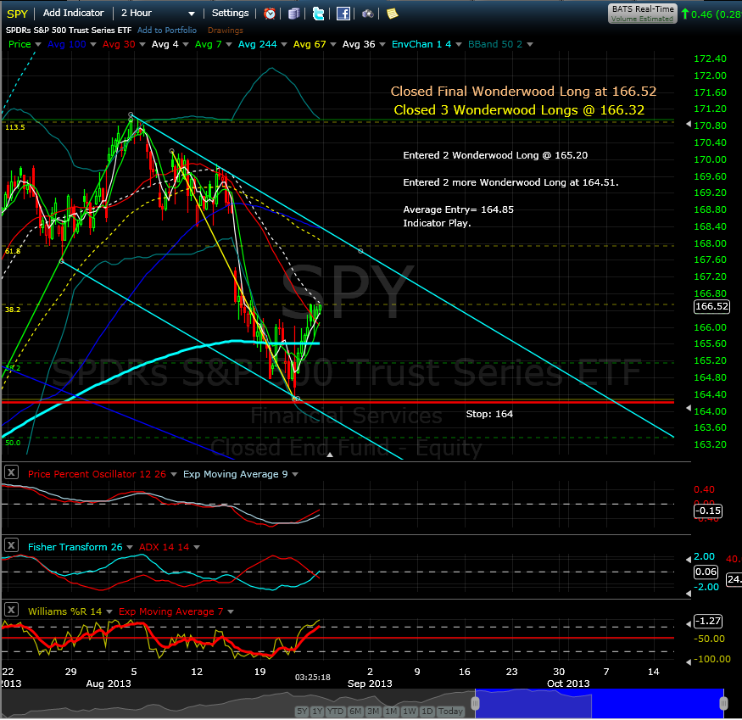Select the Avg 36 indicator label
Image resolution: width=742 pixels, height=720 pixels.
click(x=359, y=44)
